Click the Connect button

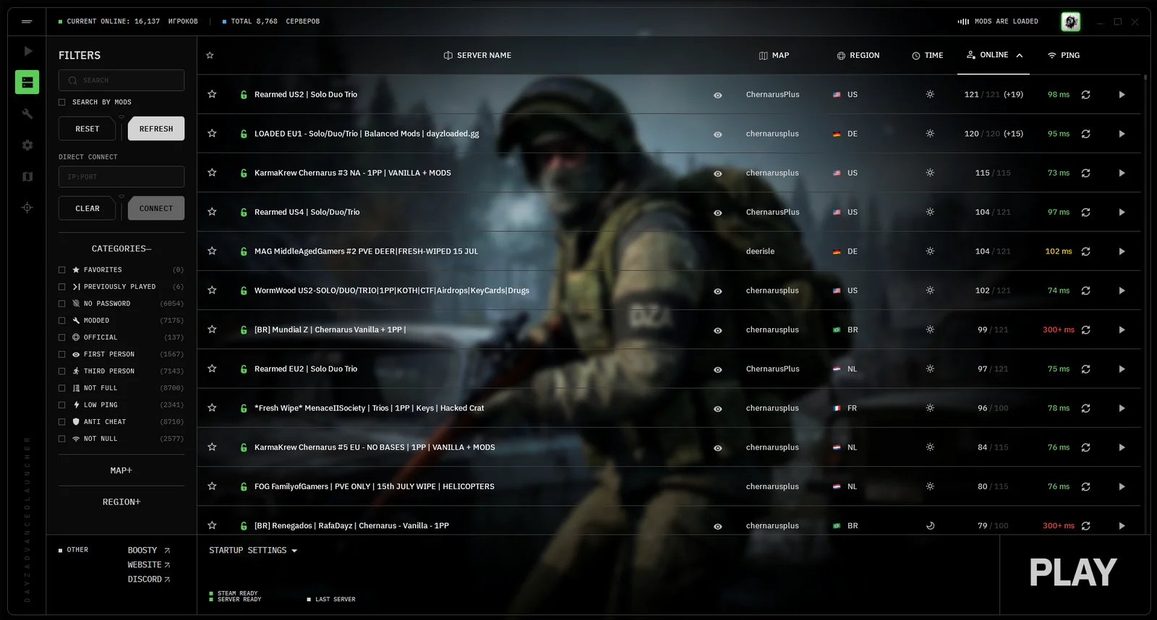coord(156,208)
